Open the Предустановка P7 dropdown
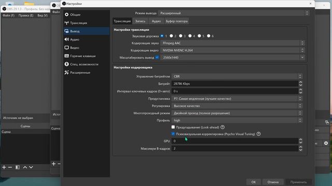Image resolution: width=332 pixels, height=186 pixels. 237,99
